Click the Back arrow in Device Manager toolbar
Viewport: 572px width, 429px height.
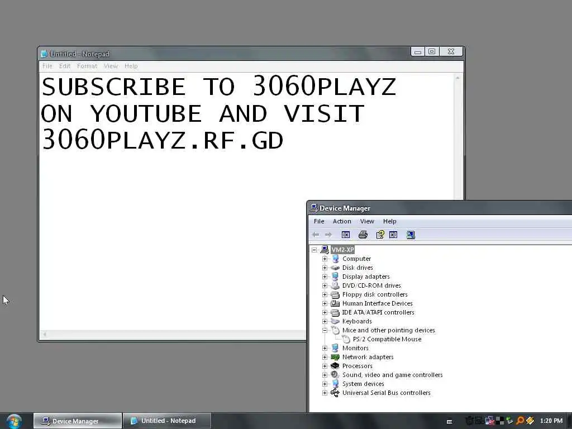[316, 235]
